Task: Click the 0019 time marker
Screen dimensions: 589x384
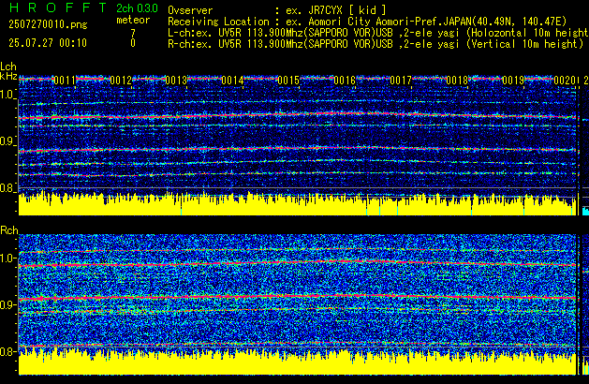Action: pyautogui.click(x=513, y=81)
